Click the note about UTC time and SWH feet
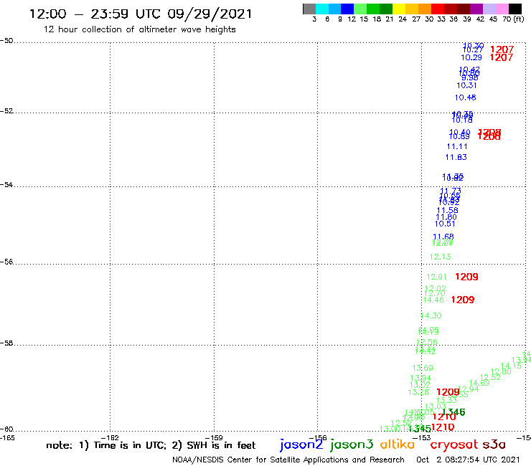 click(151, 445)
